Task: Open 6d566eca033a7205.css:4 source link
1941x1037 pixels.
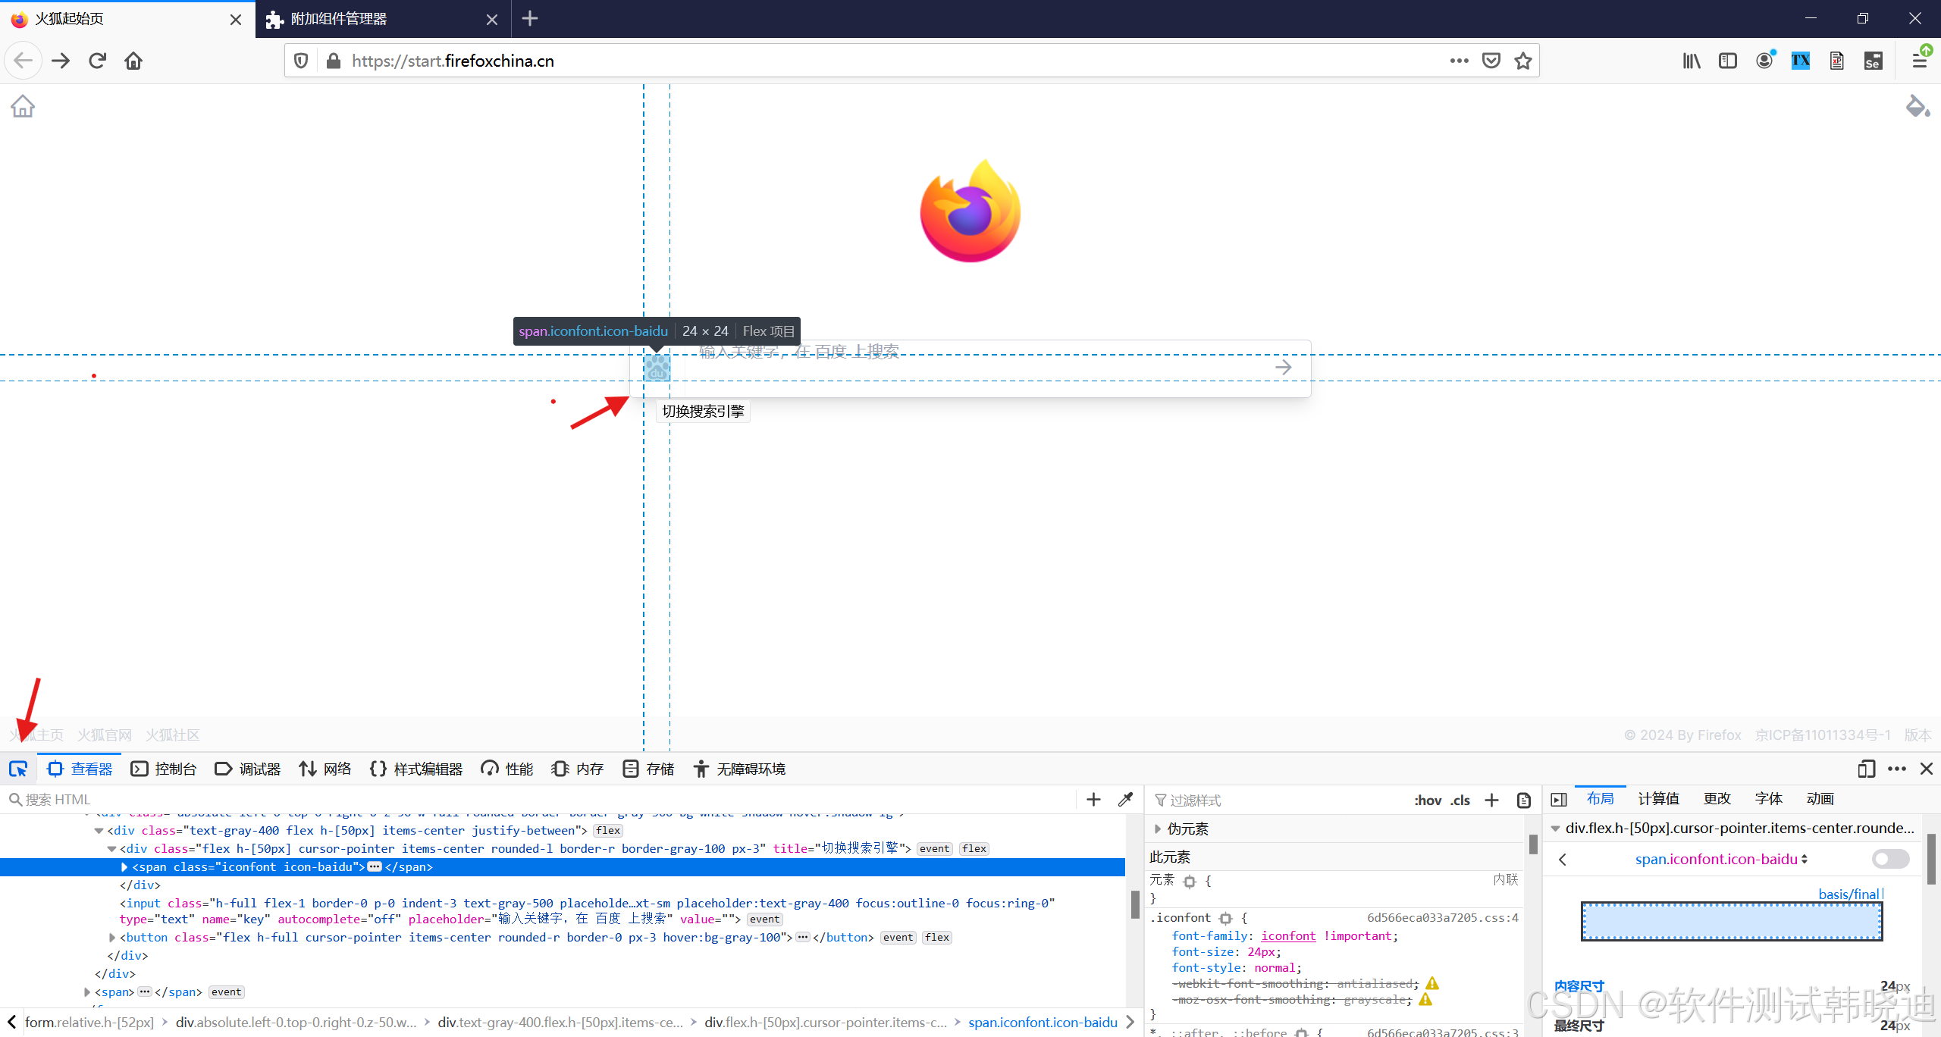Action: tap(1442, 917)
